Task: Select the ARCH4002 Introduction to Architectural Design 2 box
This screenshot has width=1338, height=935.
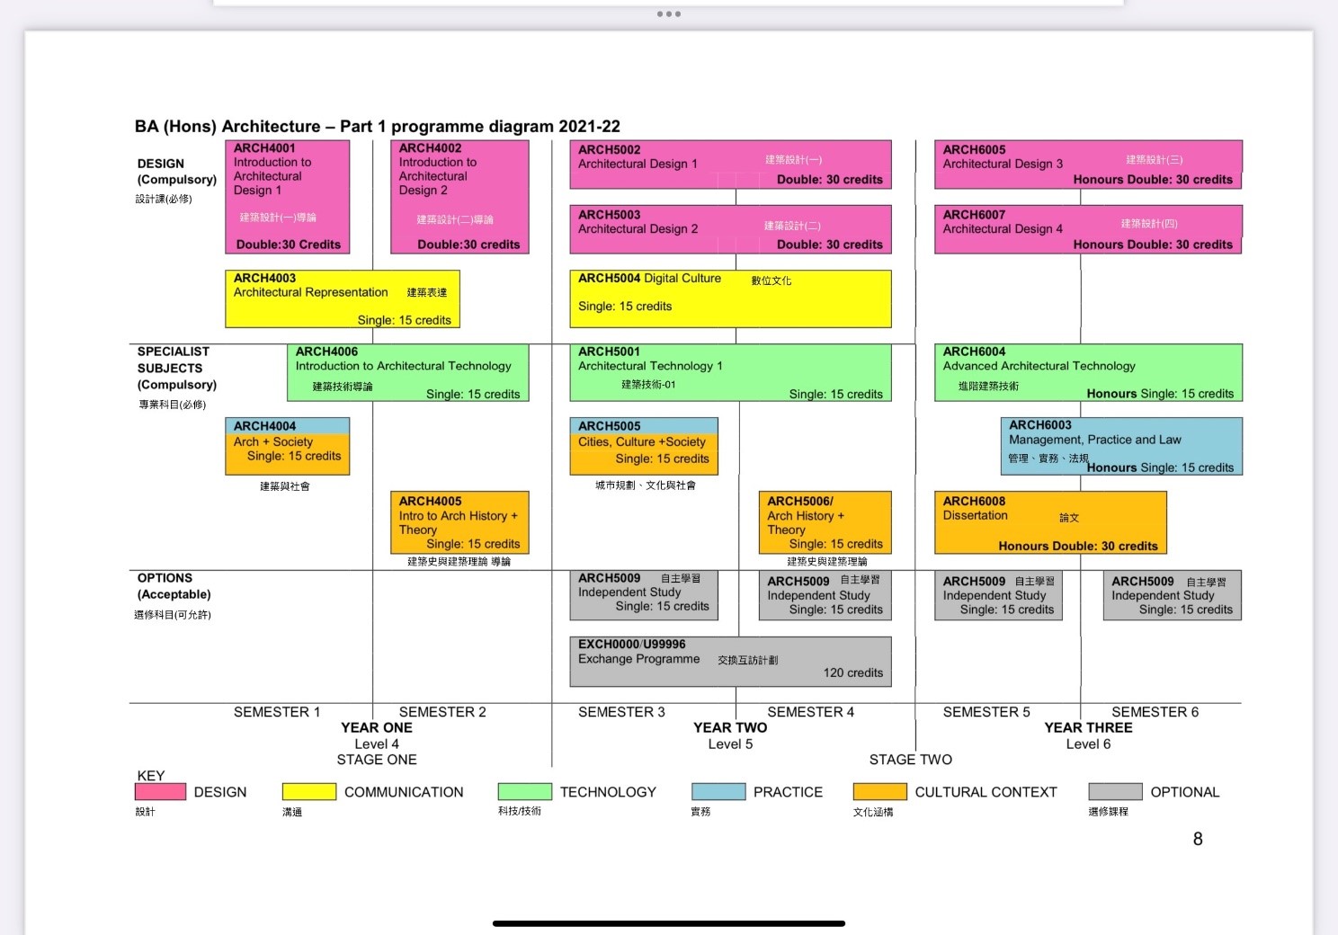Action: coord(459,197)
